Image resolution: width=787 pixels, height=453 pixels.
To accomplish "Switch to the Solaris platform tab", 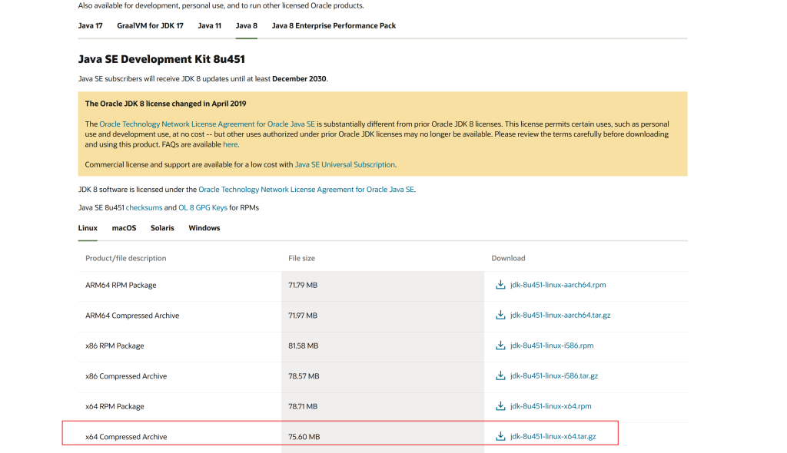I will (x=162, y=228).
